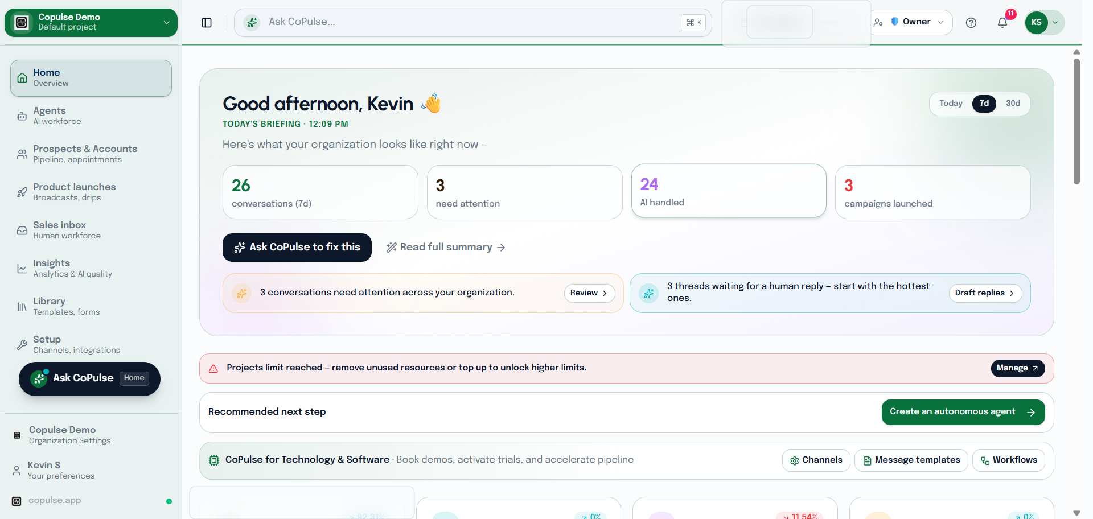Click the sparkle icon beside attention message
1093x519 pixels.
point(242,294)
